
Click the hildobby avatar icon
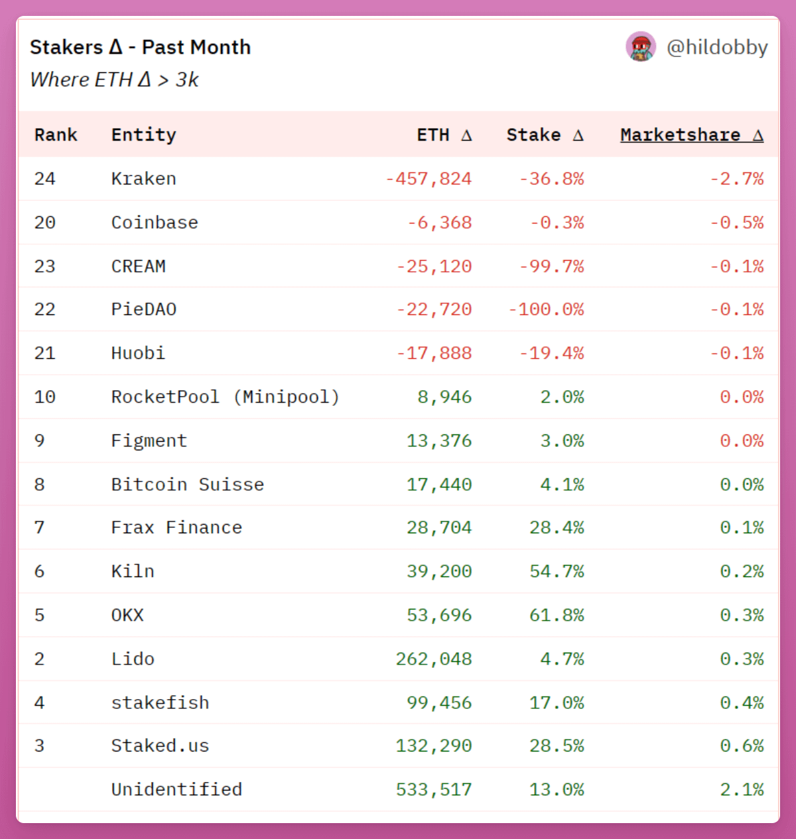(x=641, y=47)
